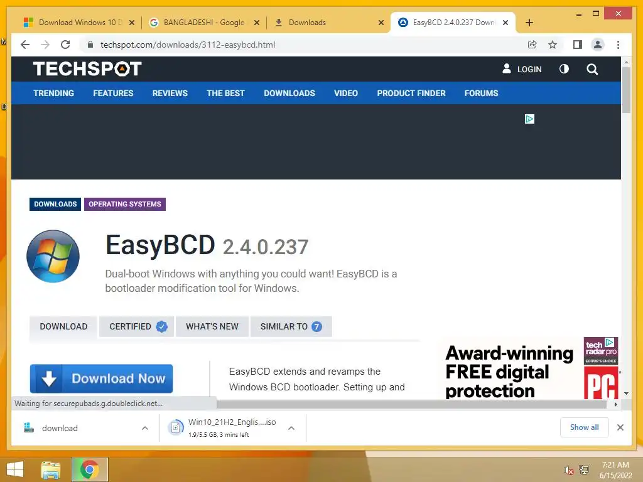View site info via padlock icon
Viewport: 643px width, 482px height.
90,45
